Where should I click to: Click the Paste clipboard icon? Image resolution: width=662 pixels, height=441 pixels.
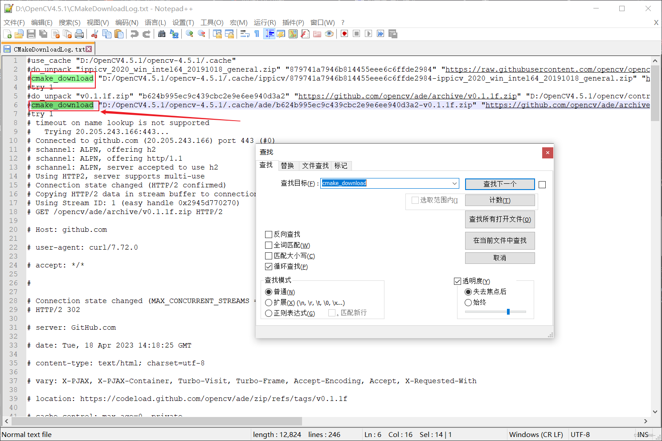(x=119, y=34)
